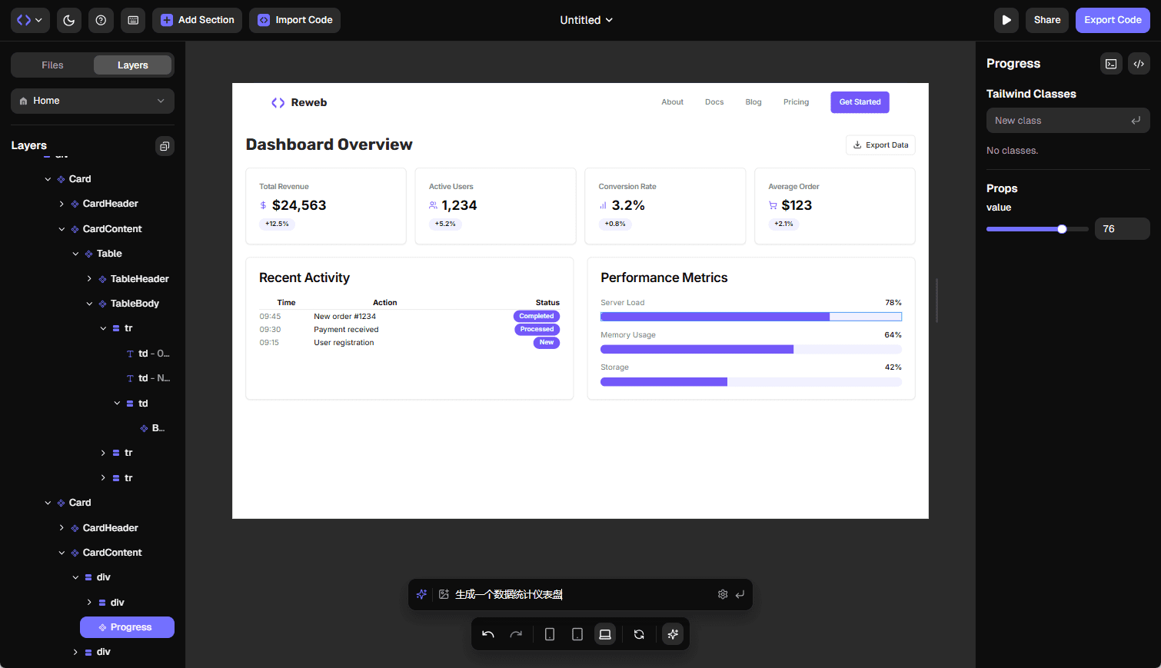This screenshot has height=668, width=1161.
Task: Click the value field showing 76
Action: tap(1122, 229)
